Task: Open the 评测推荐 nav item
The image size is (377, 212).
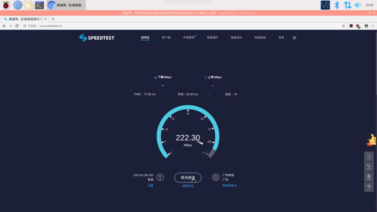Action: pos(189,37)
